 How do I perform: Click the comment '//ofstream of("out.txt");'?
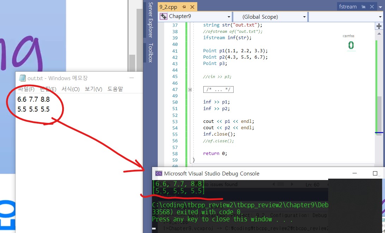[233, 31]
